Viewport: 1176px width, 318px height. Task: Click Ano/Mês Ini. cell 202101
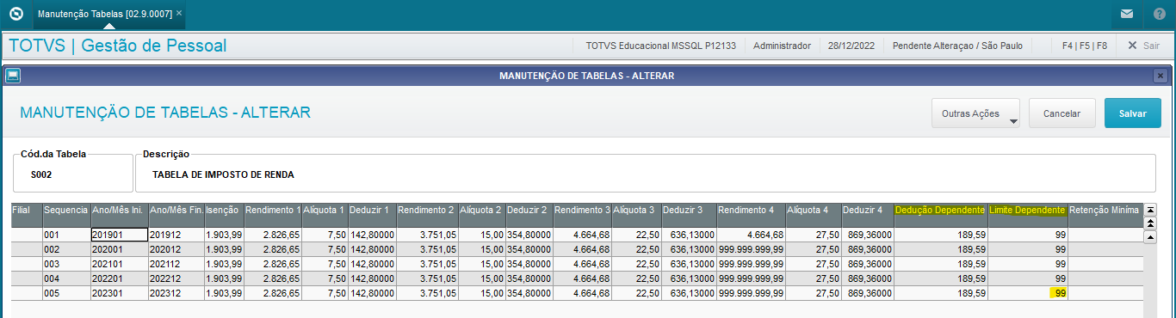tap(119, 264)
